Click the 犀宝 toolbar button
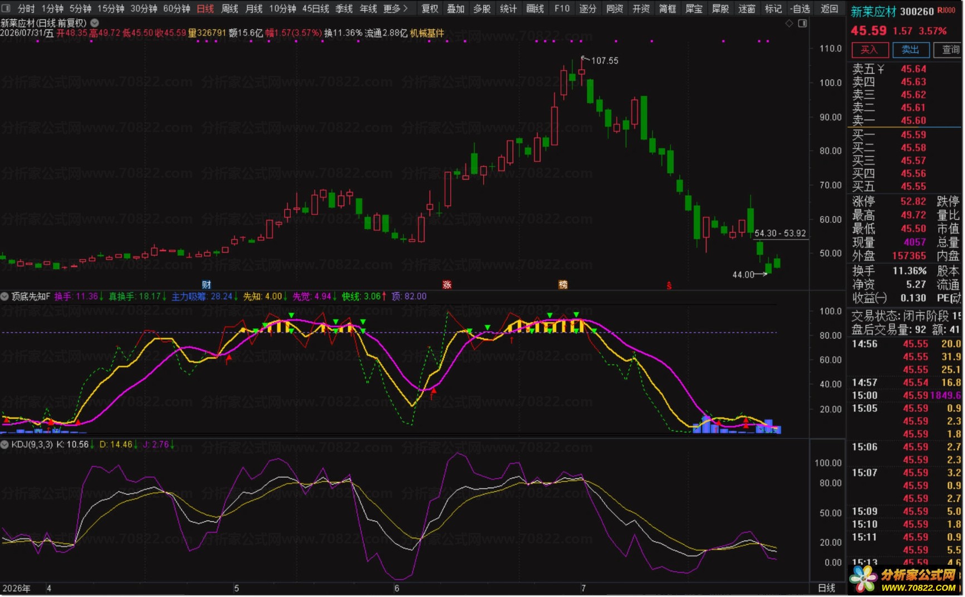Viewport: 965px width, 597px height. point(694,8)
